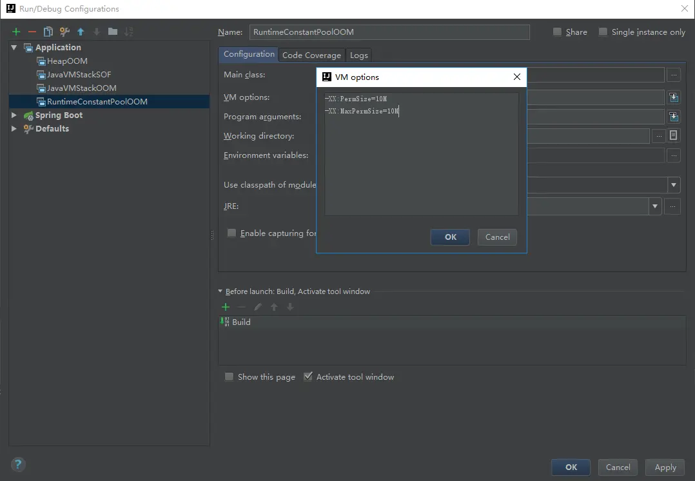
Task: Expand the Spring Boot tree node
Action: pyautogui.click(x=14, y=115)
